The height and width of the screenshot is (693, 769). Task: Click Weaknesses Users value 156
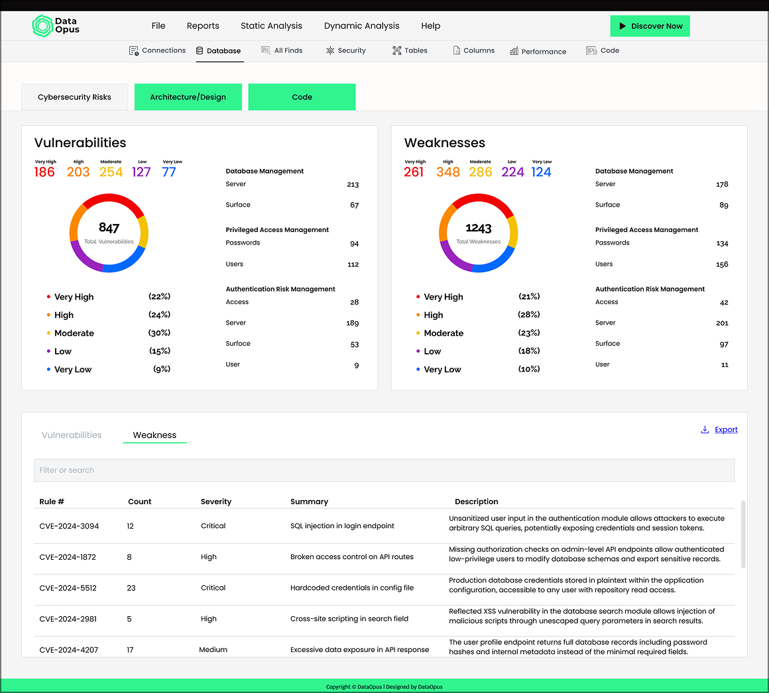(722, 264)
